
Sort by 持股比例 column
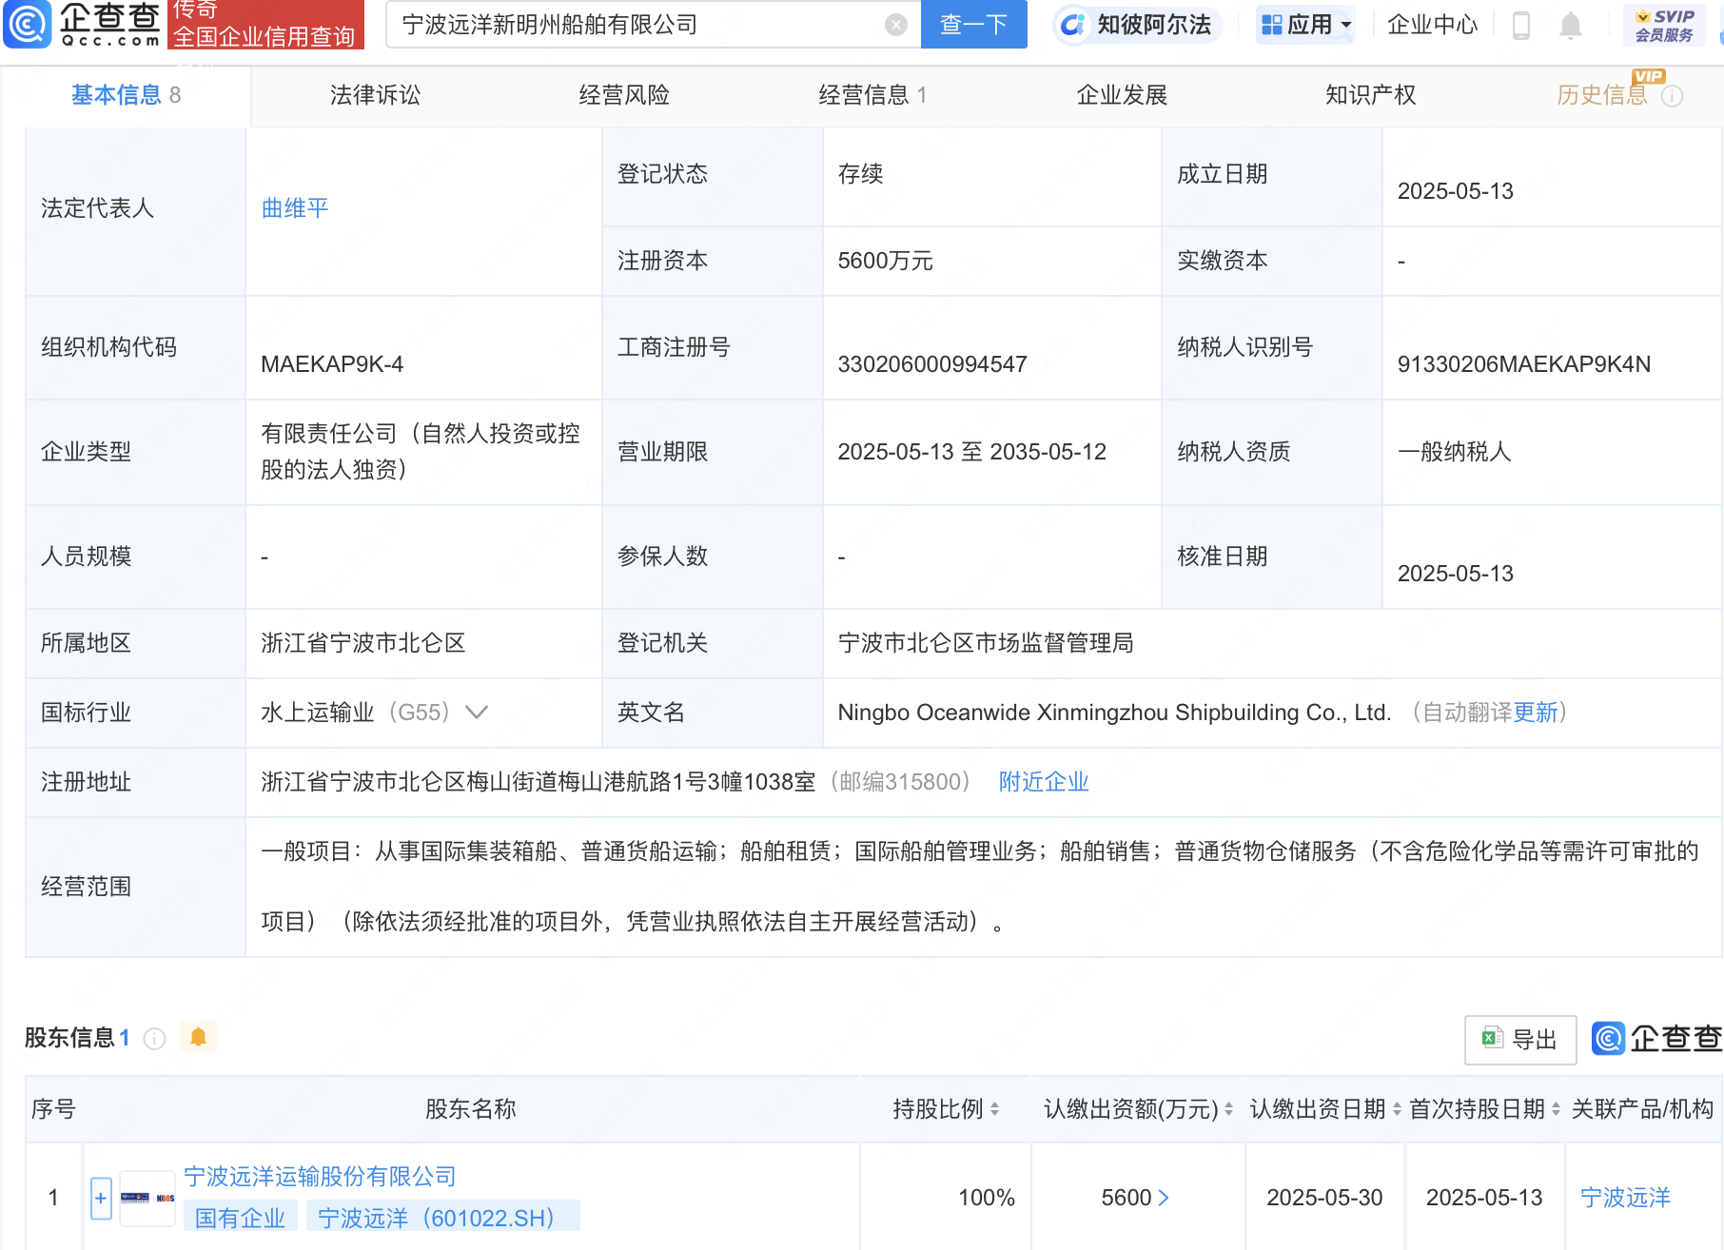(994, 1109)
